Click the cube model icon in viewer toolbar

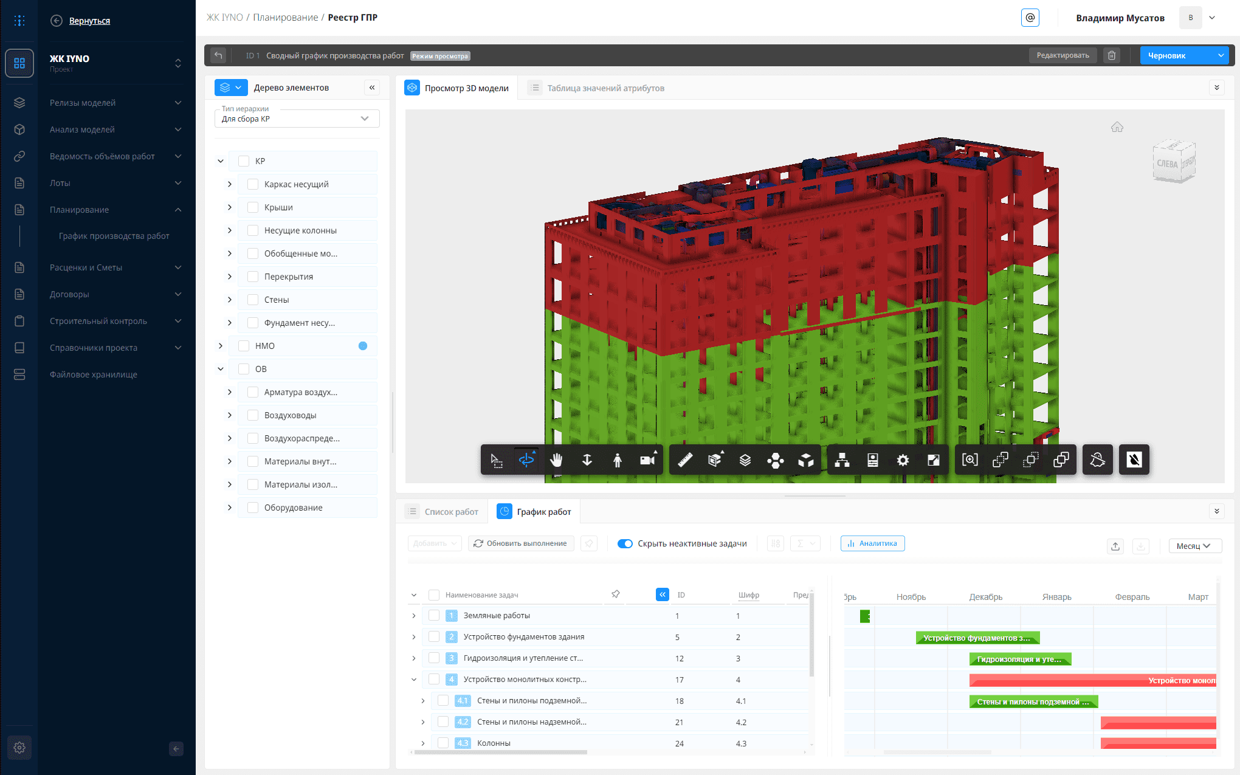click(x=806, y=460)
